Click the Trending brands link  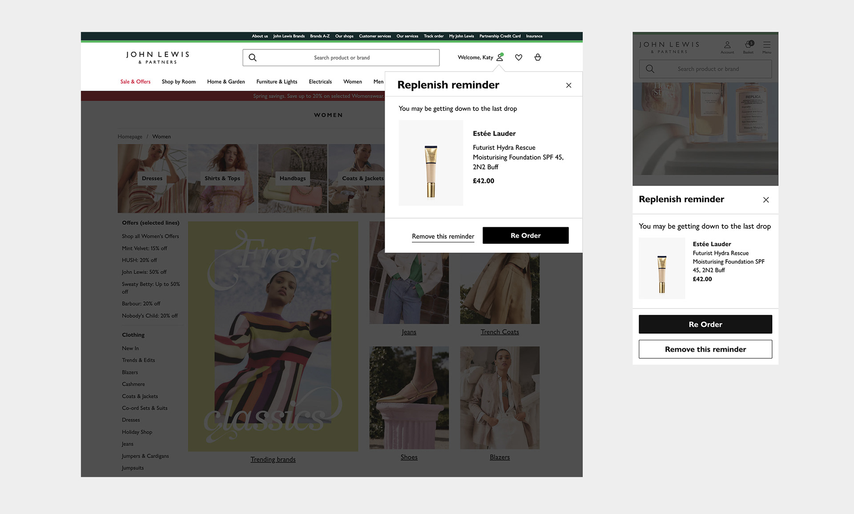(x=273, y=459)
